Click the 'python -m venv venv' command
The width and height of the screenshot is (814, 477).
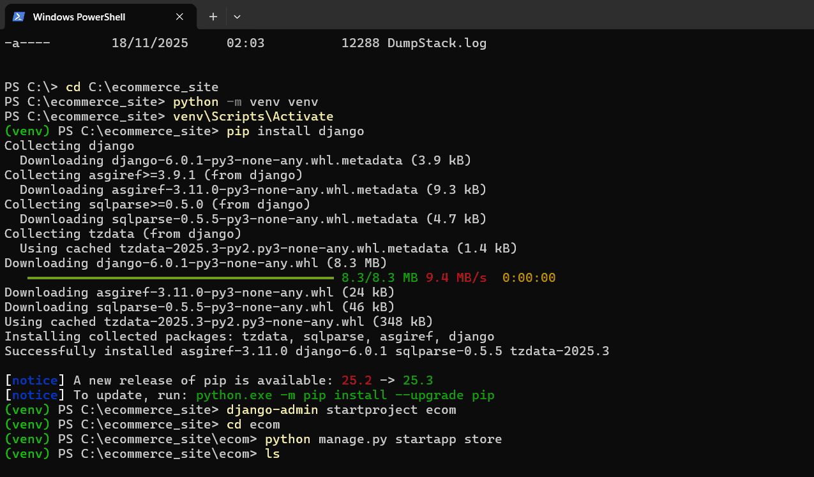246,102
